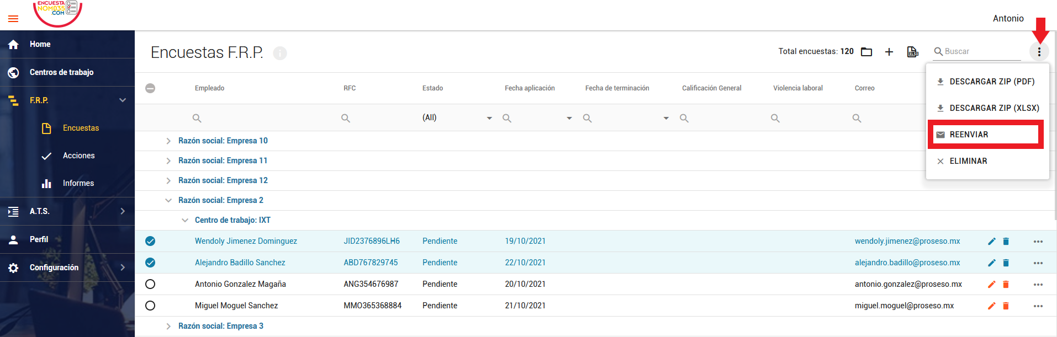The width and height of the screenshot is (1057, 337).
Task: Toggle the select-all header checkbox
Action: (x=150, y=88)
